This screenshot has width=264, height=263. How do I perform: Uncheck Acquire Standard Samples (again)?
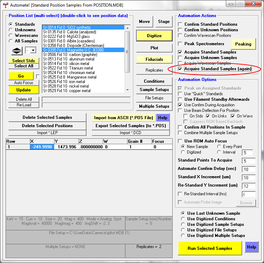(180, 69)
